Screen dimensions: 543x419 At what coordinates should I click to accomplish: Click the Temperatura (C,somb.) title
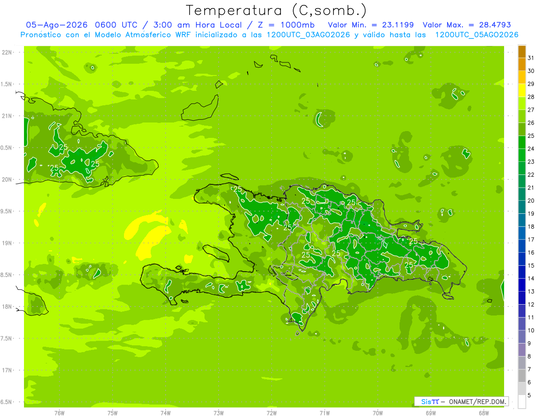tap(276, 10)
